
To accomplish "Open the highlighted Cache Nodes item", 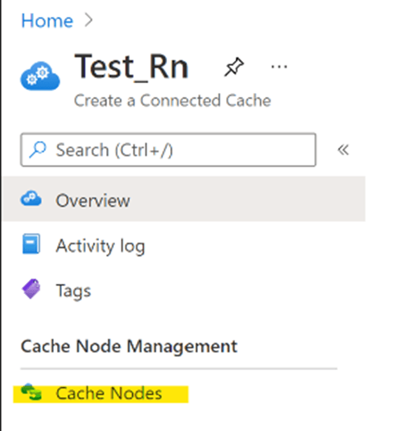I will pos(101,394).
